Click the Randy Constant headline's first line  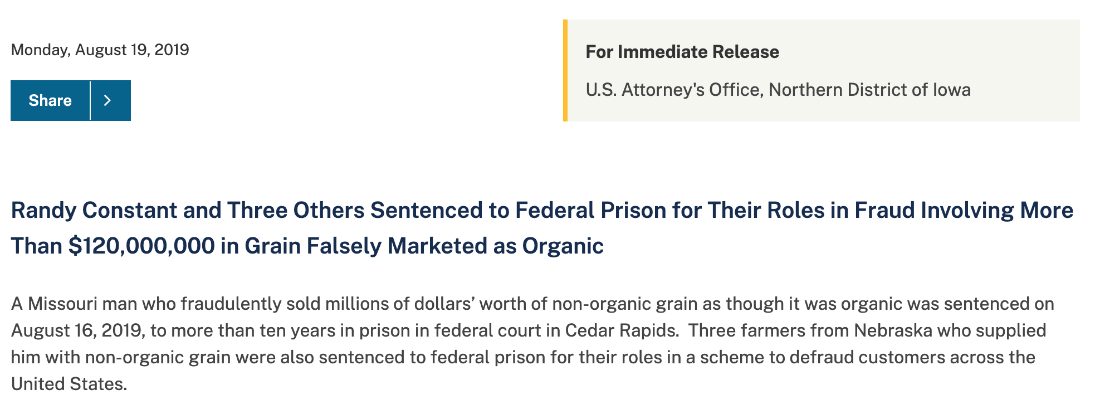(x=542, y=211)
